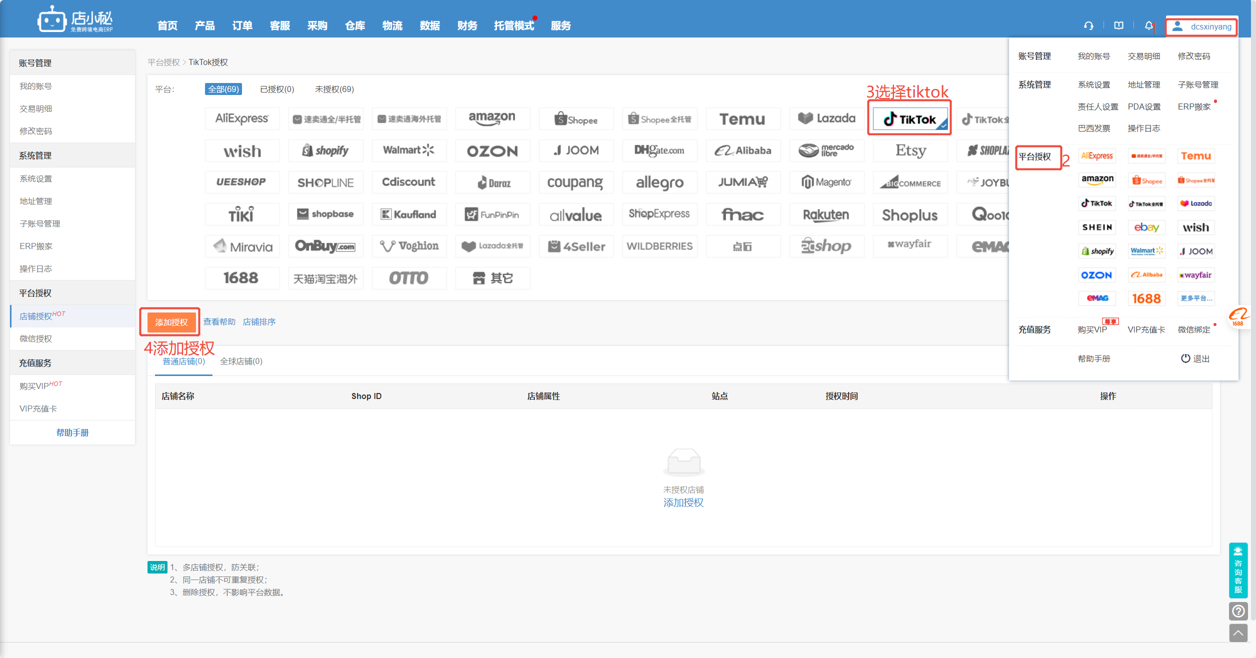Select the Miravia platform tile
Screen dimensions: 1256x658
242,246
